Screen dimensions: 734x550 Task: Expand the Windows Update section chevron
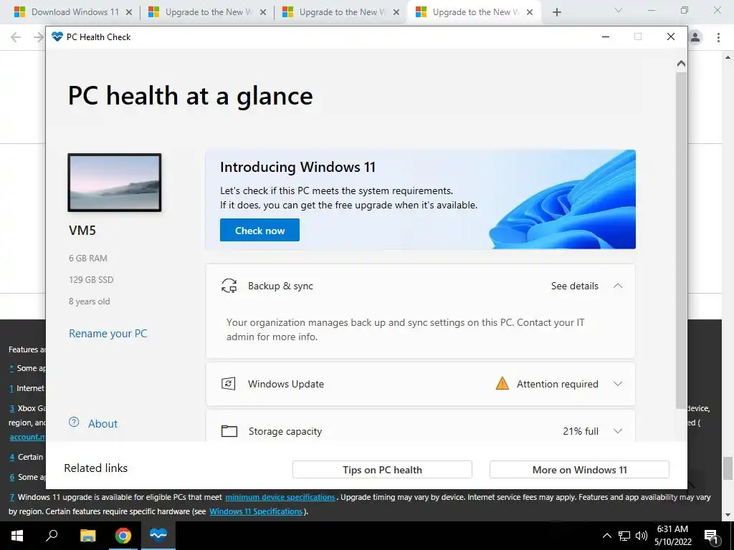tap(617, 384)
